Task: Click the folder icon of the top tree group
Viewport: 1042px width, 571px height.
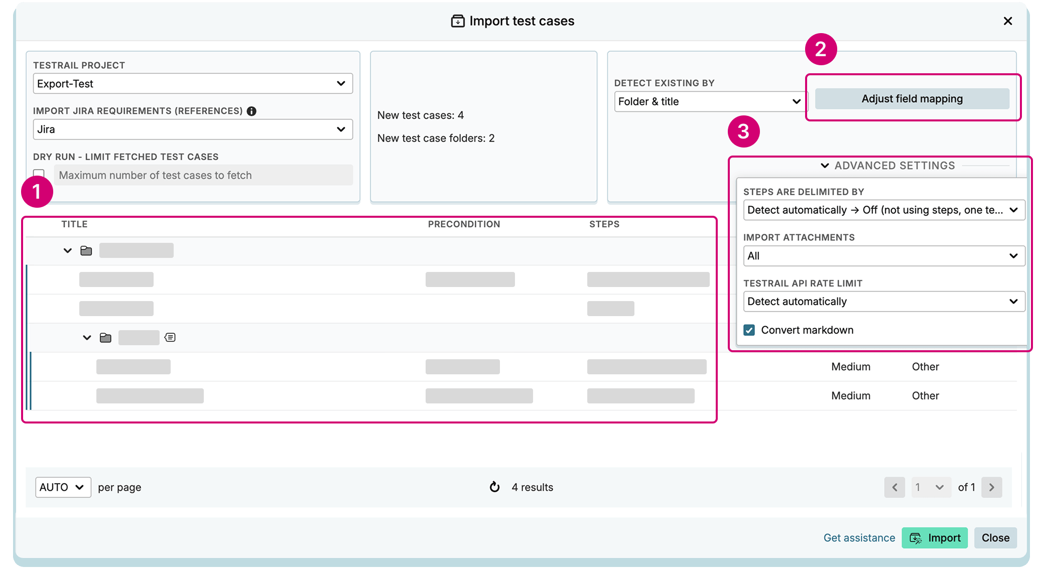Action: tap(86, 250)
